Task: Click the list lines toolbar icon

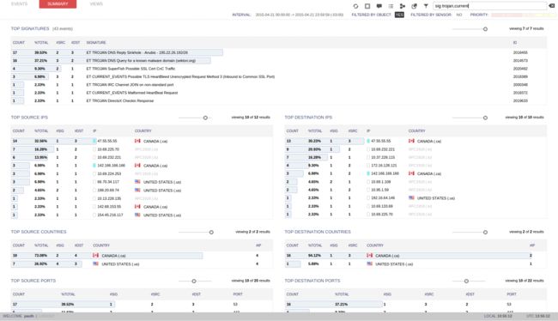Action: (x=391, y=6)
